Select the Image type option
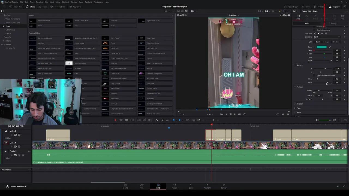Screen dimensions: 349x196 pyautogui.click(x=327, y=42)
